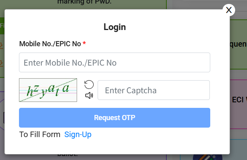
Task: Click tricolor ECI logo below dialog
Action: (207, 157)
